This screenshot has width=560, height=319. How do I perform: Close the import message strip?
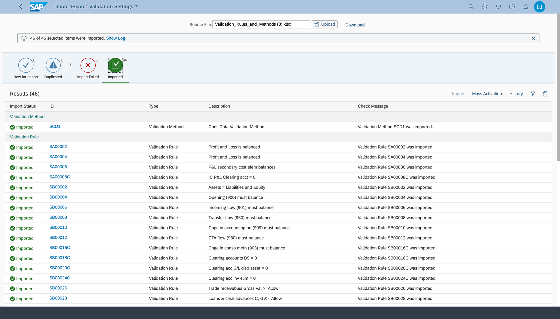pyautogui.click(x=533, y=38)
